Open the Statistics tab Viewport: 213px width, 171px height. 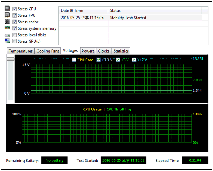(x=121, y=51)
